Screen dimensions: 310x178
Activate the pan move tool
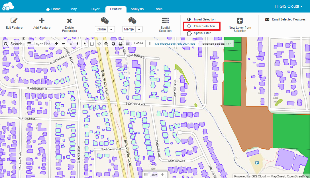point(99,44)
